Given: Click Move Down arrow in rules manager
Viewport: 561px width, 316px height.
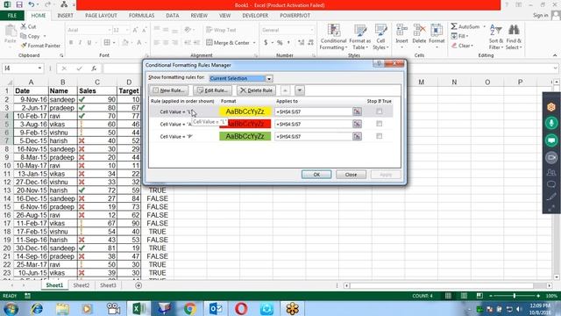Looking at the screenshot, I should (x=300, y=90).
